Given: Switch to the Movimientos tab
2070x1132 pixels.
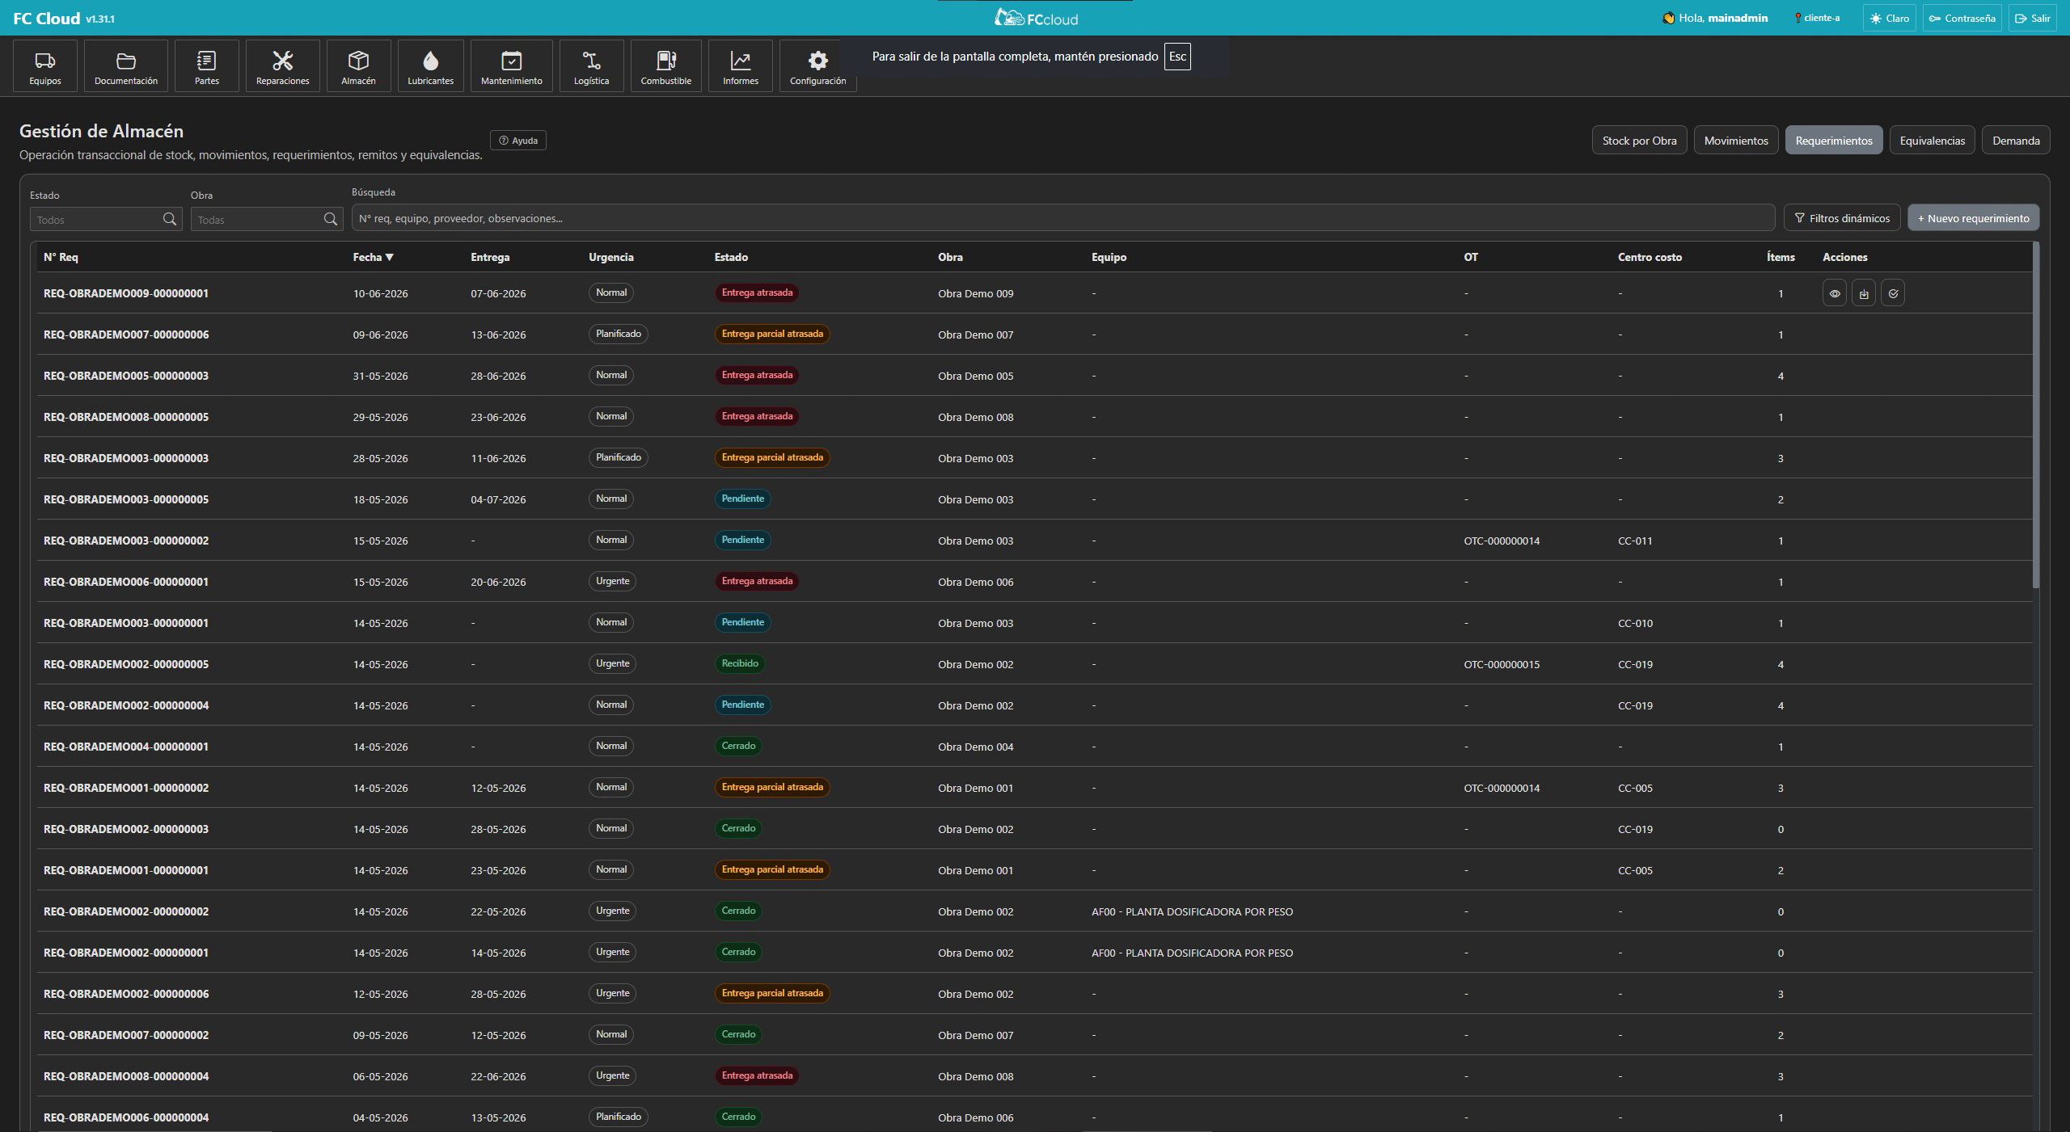Looking at the screenshot, I should point(1736,141).
